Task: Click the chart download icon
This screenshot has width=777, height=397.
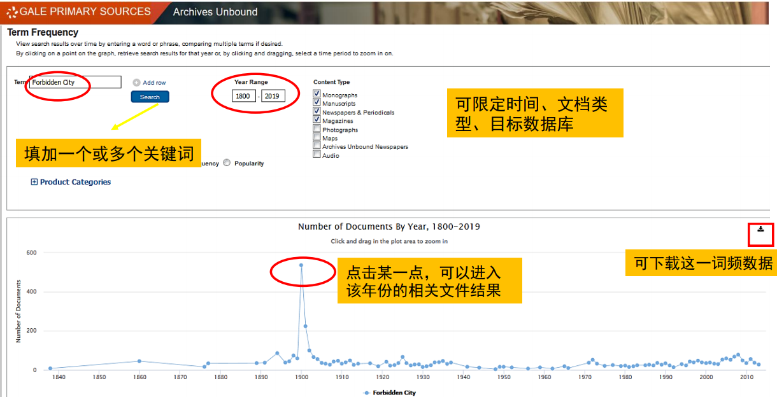Action: click(x=760, y=229)
